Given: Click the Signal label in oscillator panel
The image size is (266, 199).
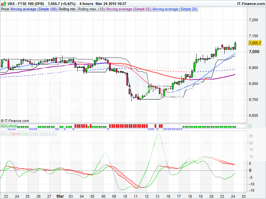Looking at the screenshot, I should pyautogui.click(x=15, y=133).
